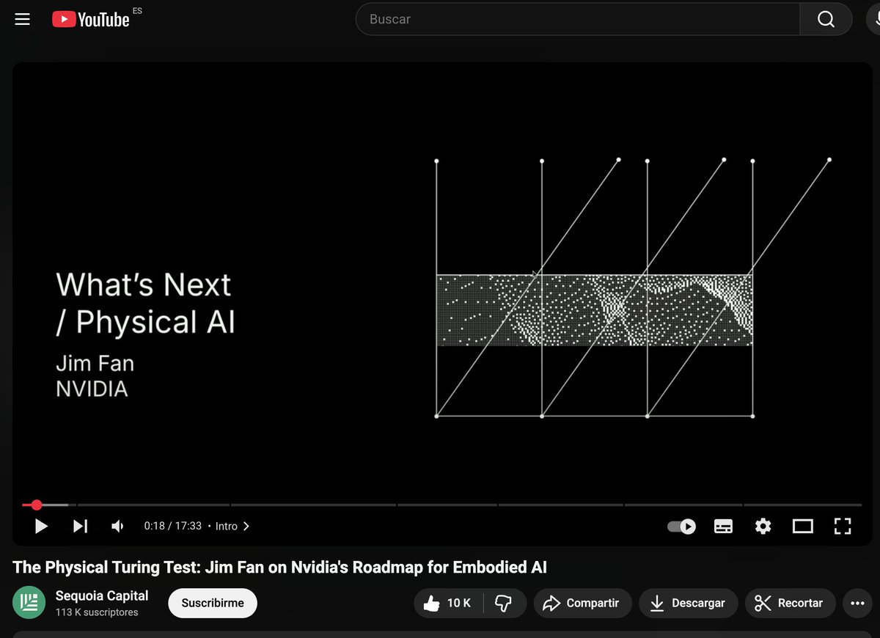
Task: Expand the Intro chapter list
Action: coord(232,526)
